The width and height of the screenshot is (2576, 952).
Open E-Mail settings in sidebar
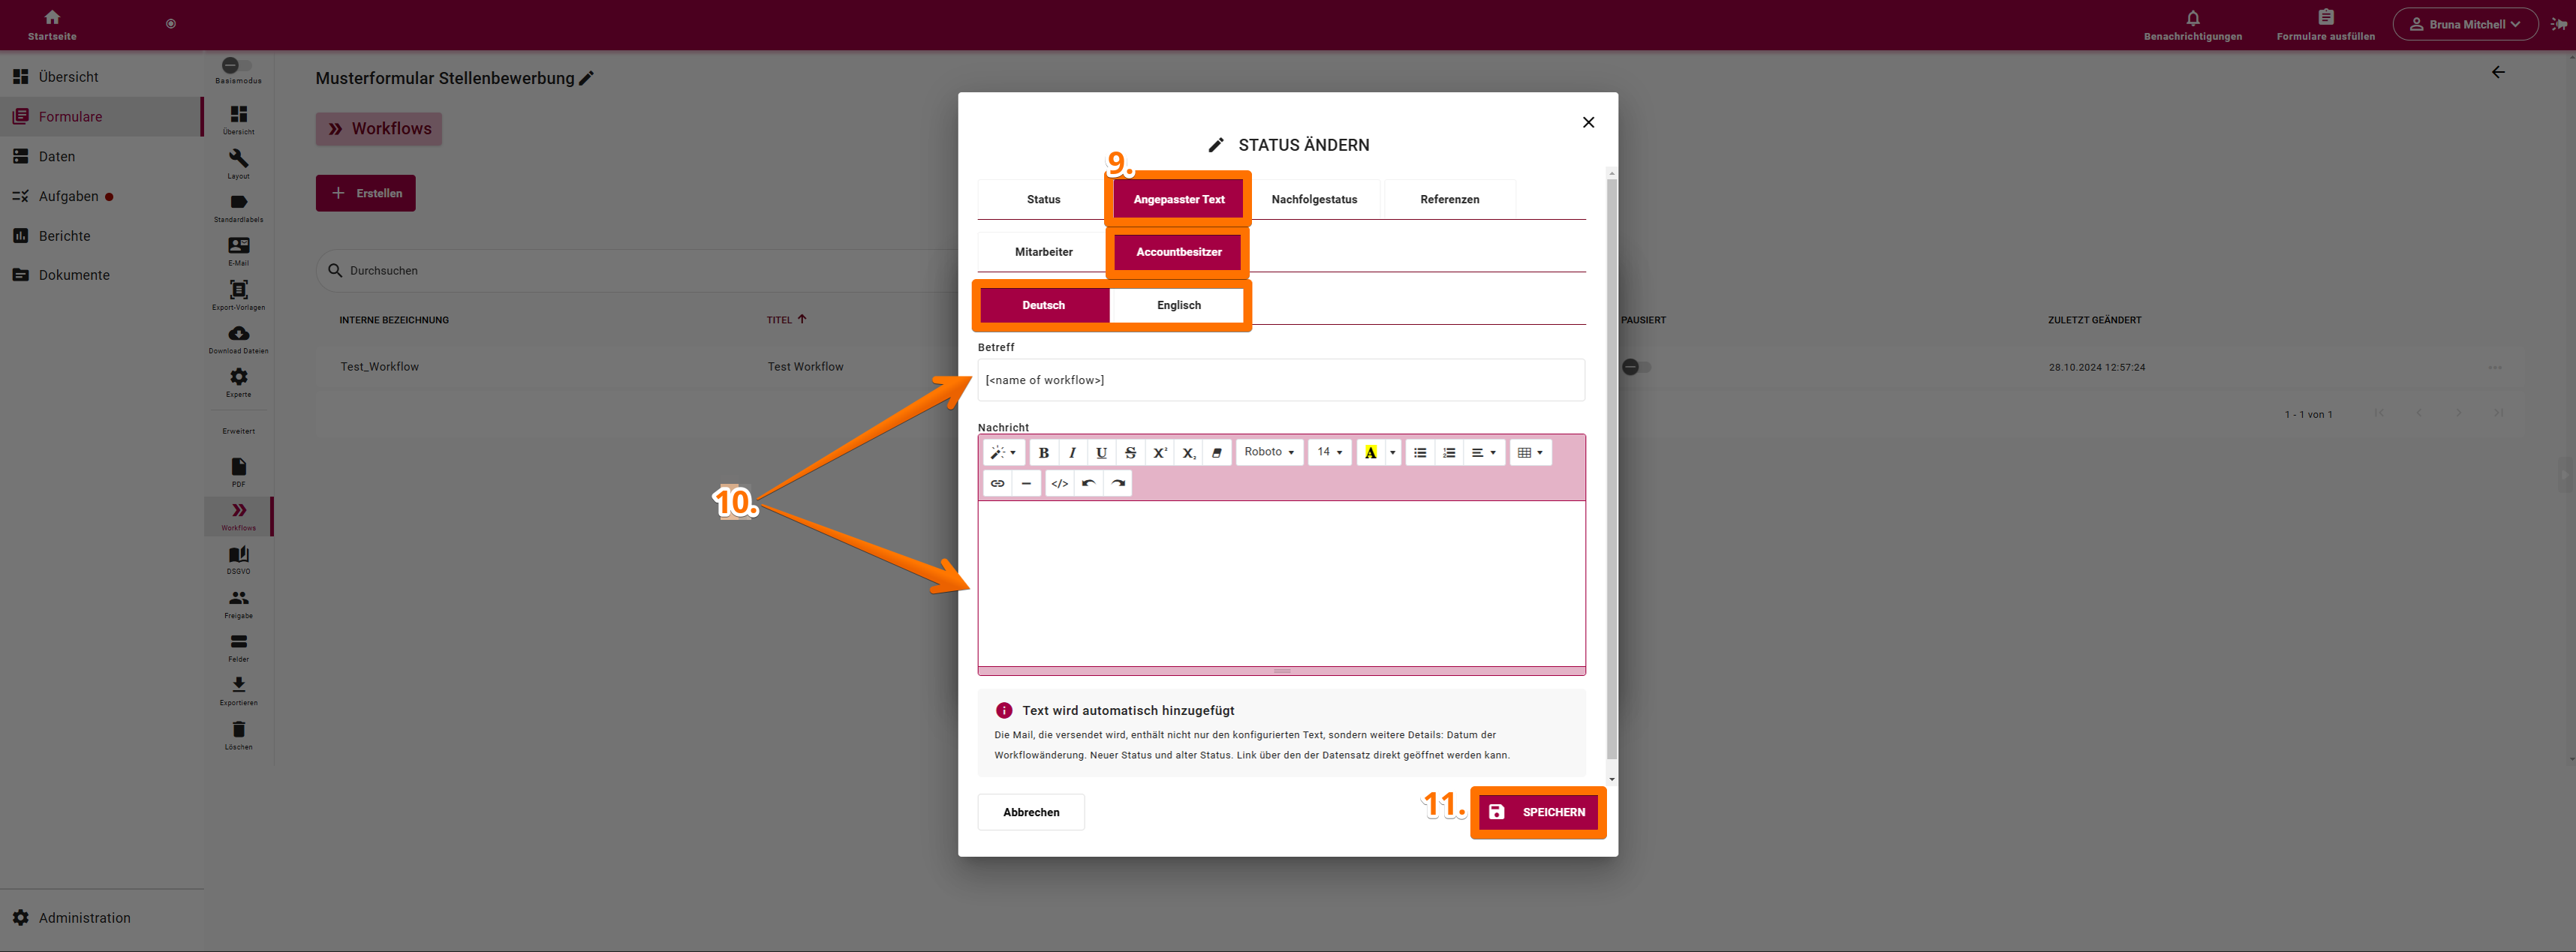point(238,251)
